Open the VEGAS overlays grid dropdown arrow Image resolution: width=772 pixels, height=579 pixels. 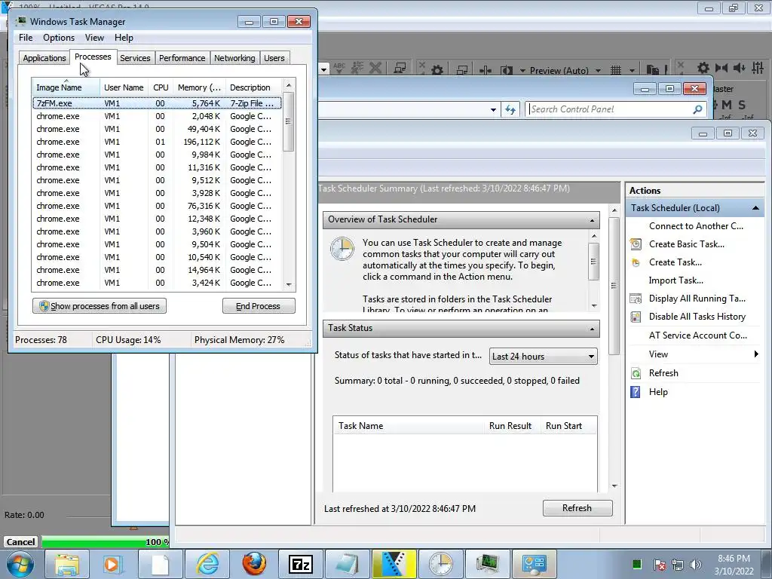pos(632,71)
